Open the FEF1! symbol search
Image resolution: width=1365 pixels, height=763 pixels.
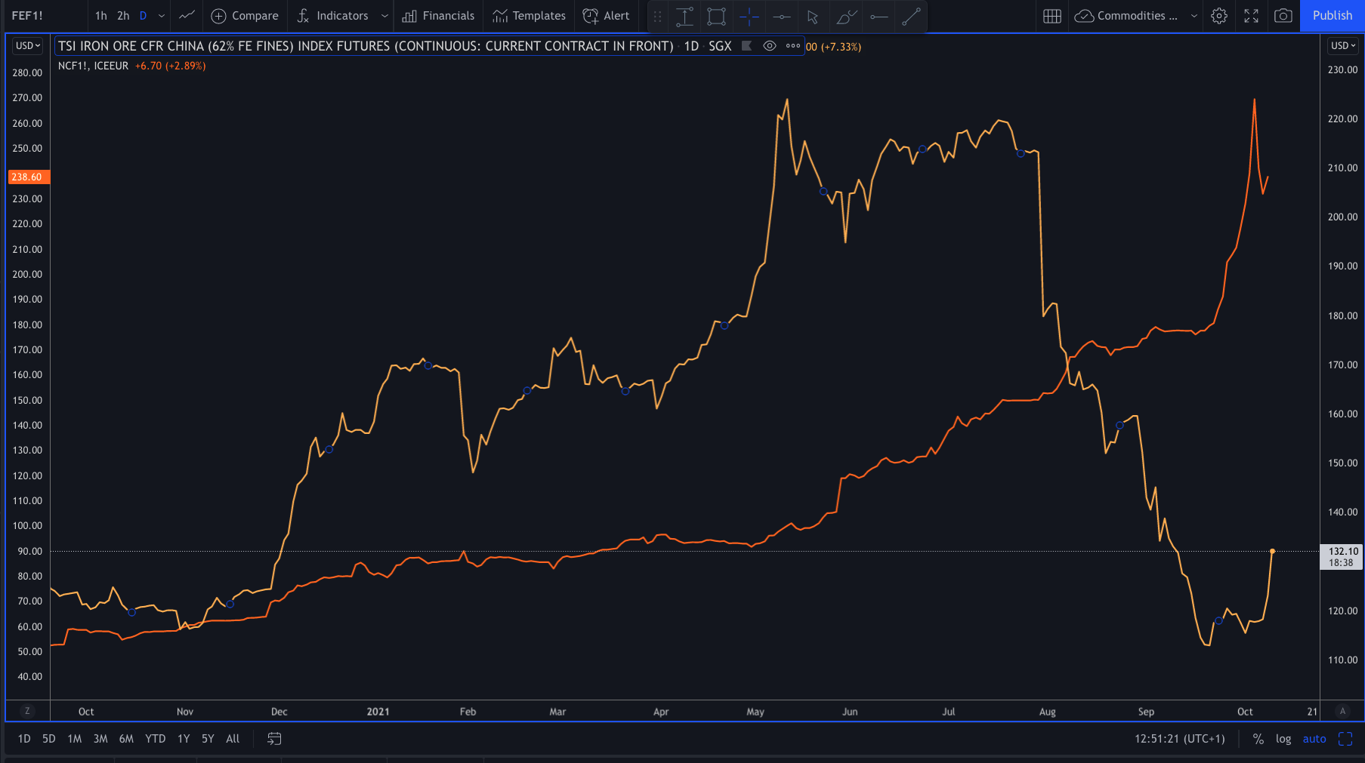[27, 16]
